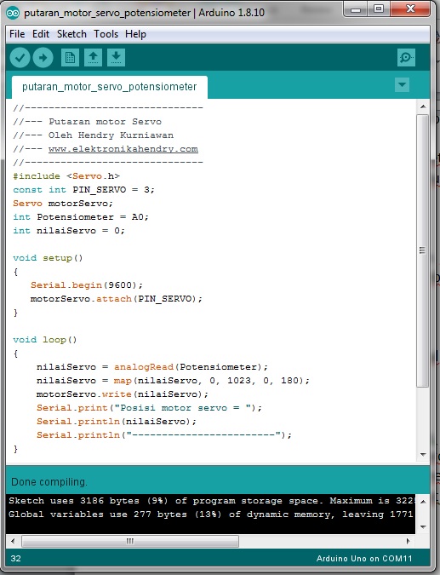Click the 'Servo motorServo;' declaration line
Viewport: 440px width, 575px height.
pos(63,203)
